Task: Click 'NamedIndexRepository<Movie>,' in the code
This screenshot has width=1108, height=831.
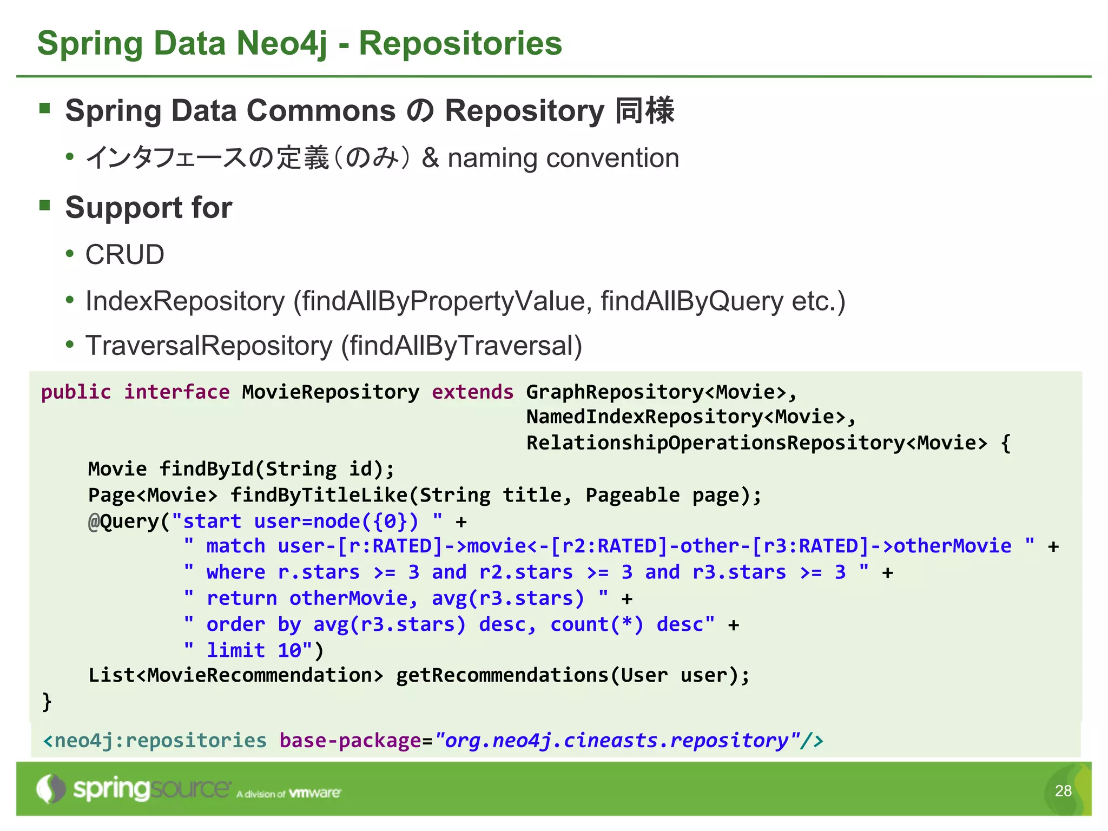Action: (691, 417)
